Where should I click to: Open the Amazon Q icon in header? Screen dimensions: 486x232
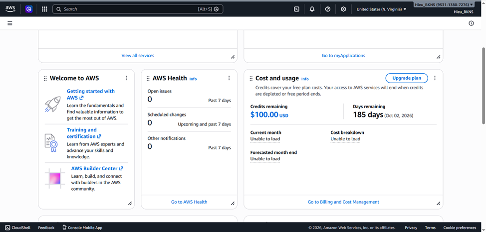(29, 9)
